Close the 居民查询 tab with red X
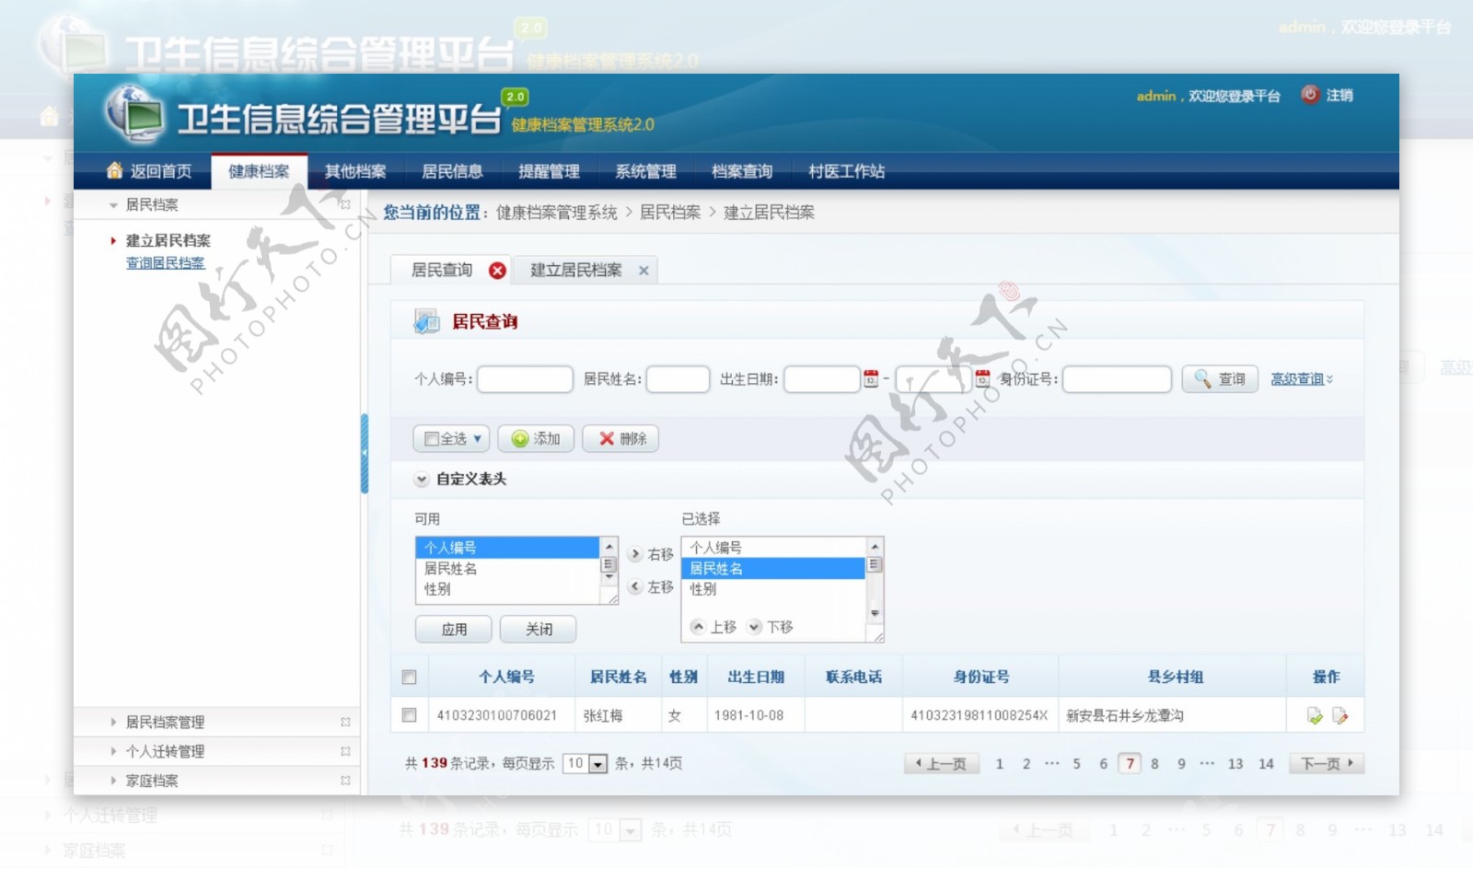 tap(497, 271)
